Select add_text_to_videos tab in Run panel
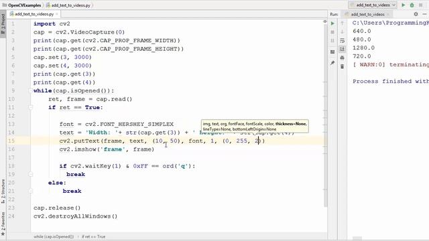Viewport: 429px width, 241px height. point(367,14)
